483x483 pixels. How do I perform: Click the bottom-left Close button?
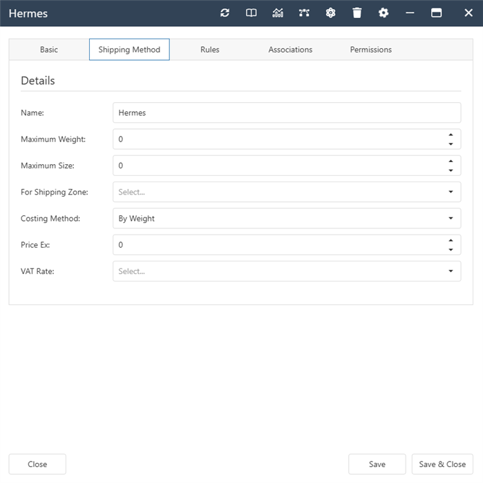[37, 464]
